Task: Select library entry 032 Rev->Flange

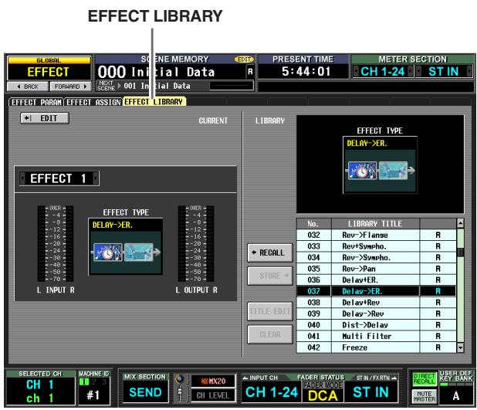Action: click(376, 235)
